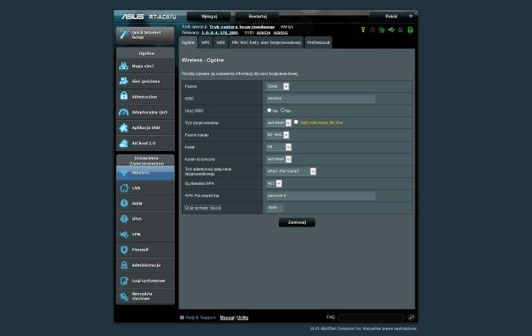This screenshot has height=336, width=532.
Task: Open Narzędzia sieciowe tools icon
Action: click(124, 296)
